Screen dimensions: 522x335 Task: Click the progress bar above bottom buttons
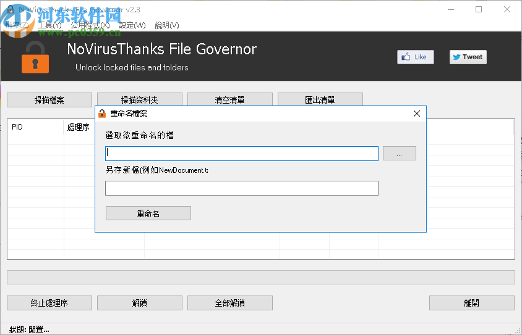[x=261, y=277]
